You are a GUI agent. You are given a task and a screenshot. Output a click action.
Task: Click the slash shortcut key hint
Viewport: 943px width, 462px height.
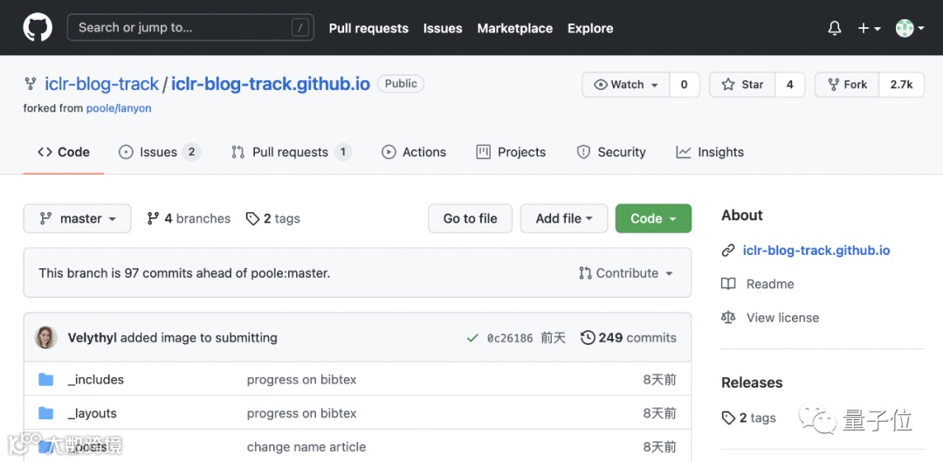click(x=299, y=28)
